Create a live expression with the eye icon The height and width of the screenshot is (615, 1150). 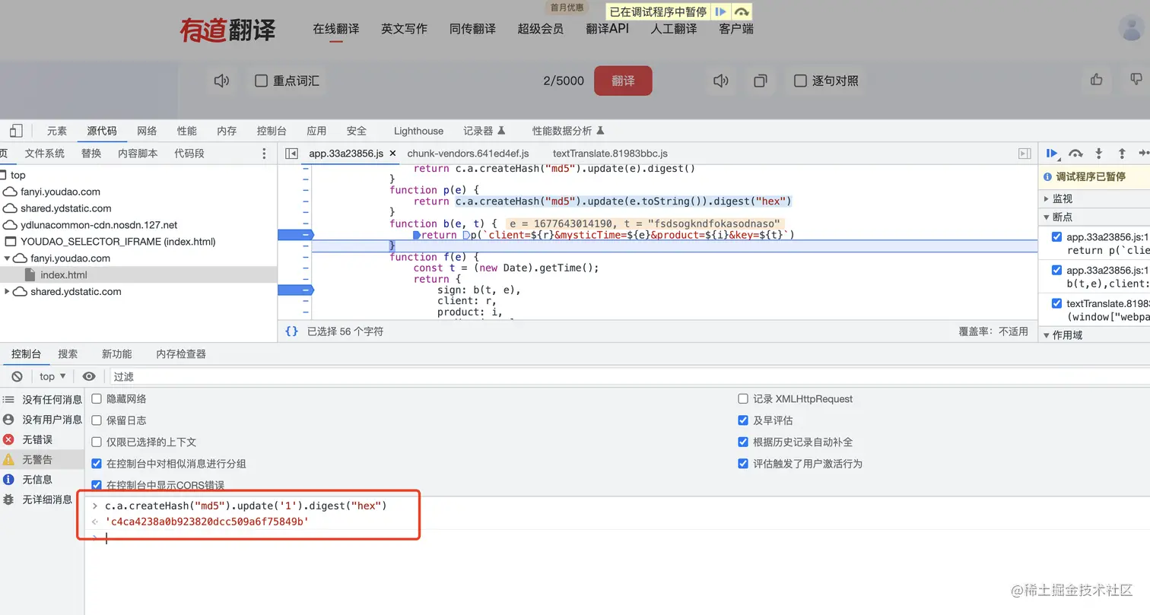(89, 376)
